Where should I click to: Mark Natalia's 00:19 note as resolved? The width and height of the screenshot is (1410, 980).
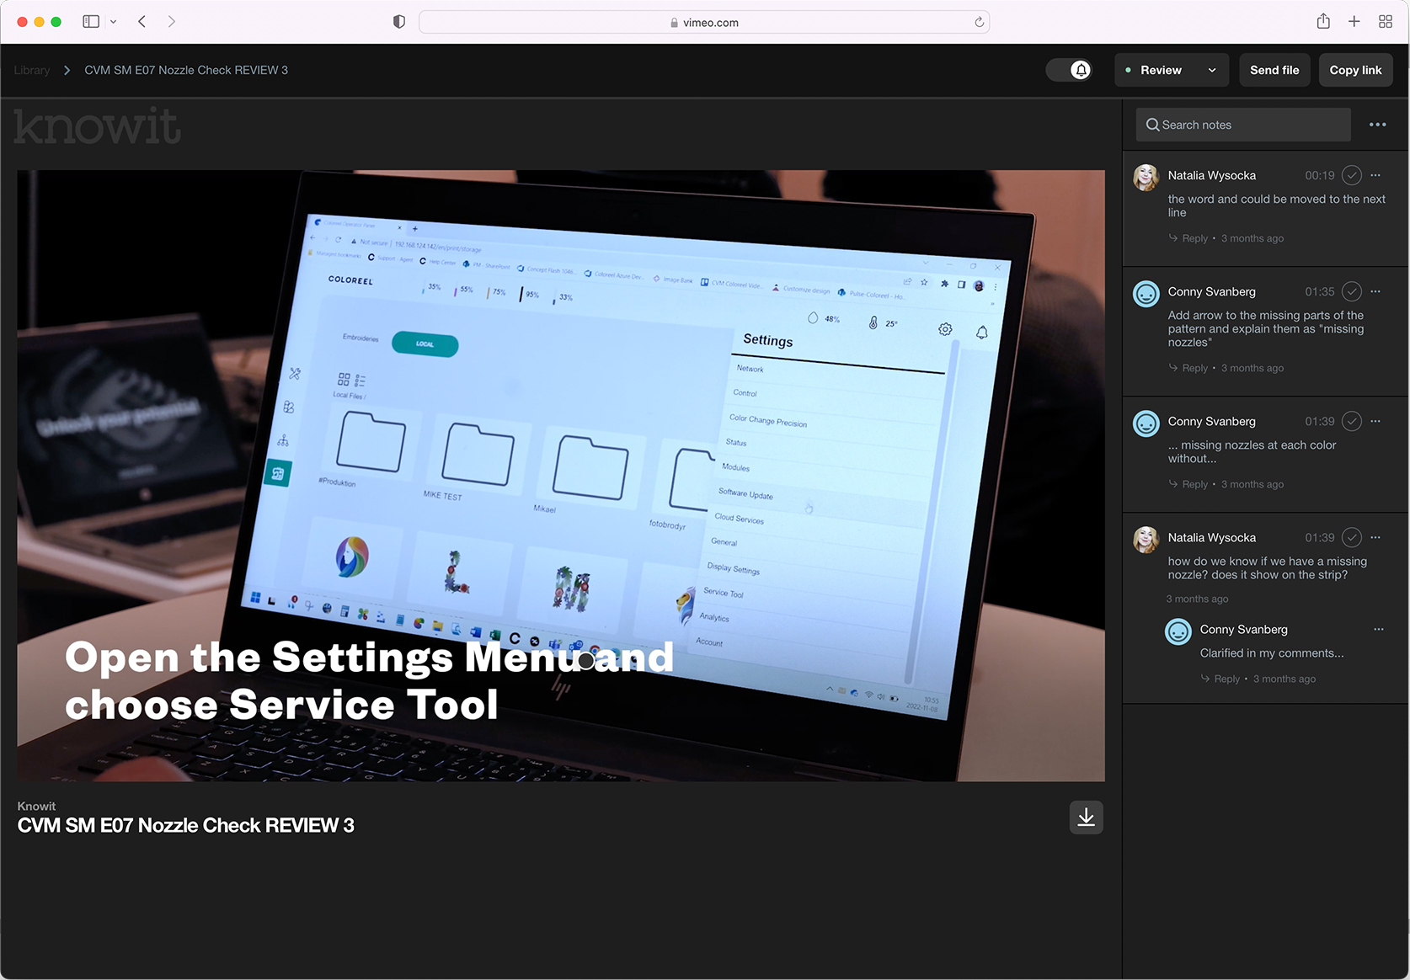1351,175
